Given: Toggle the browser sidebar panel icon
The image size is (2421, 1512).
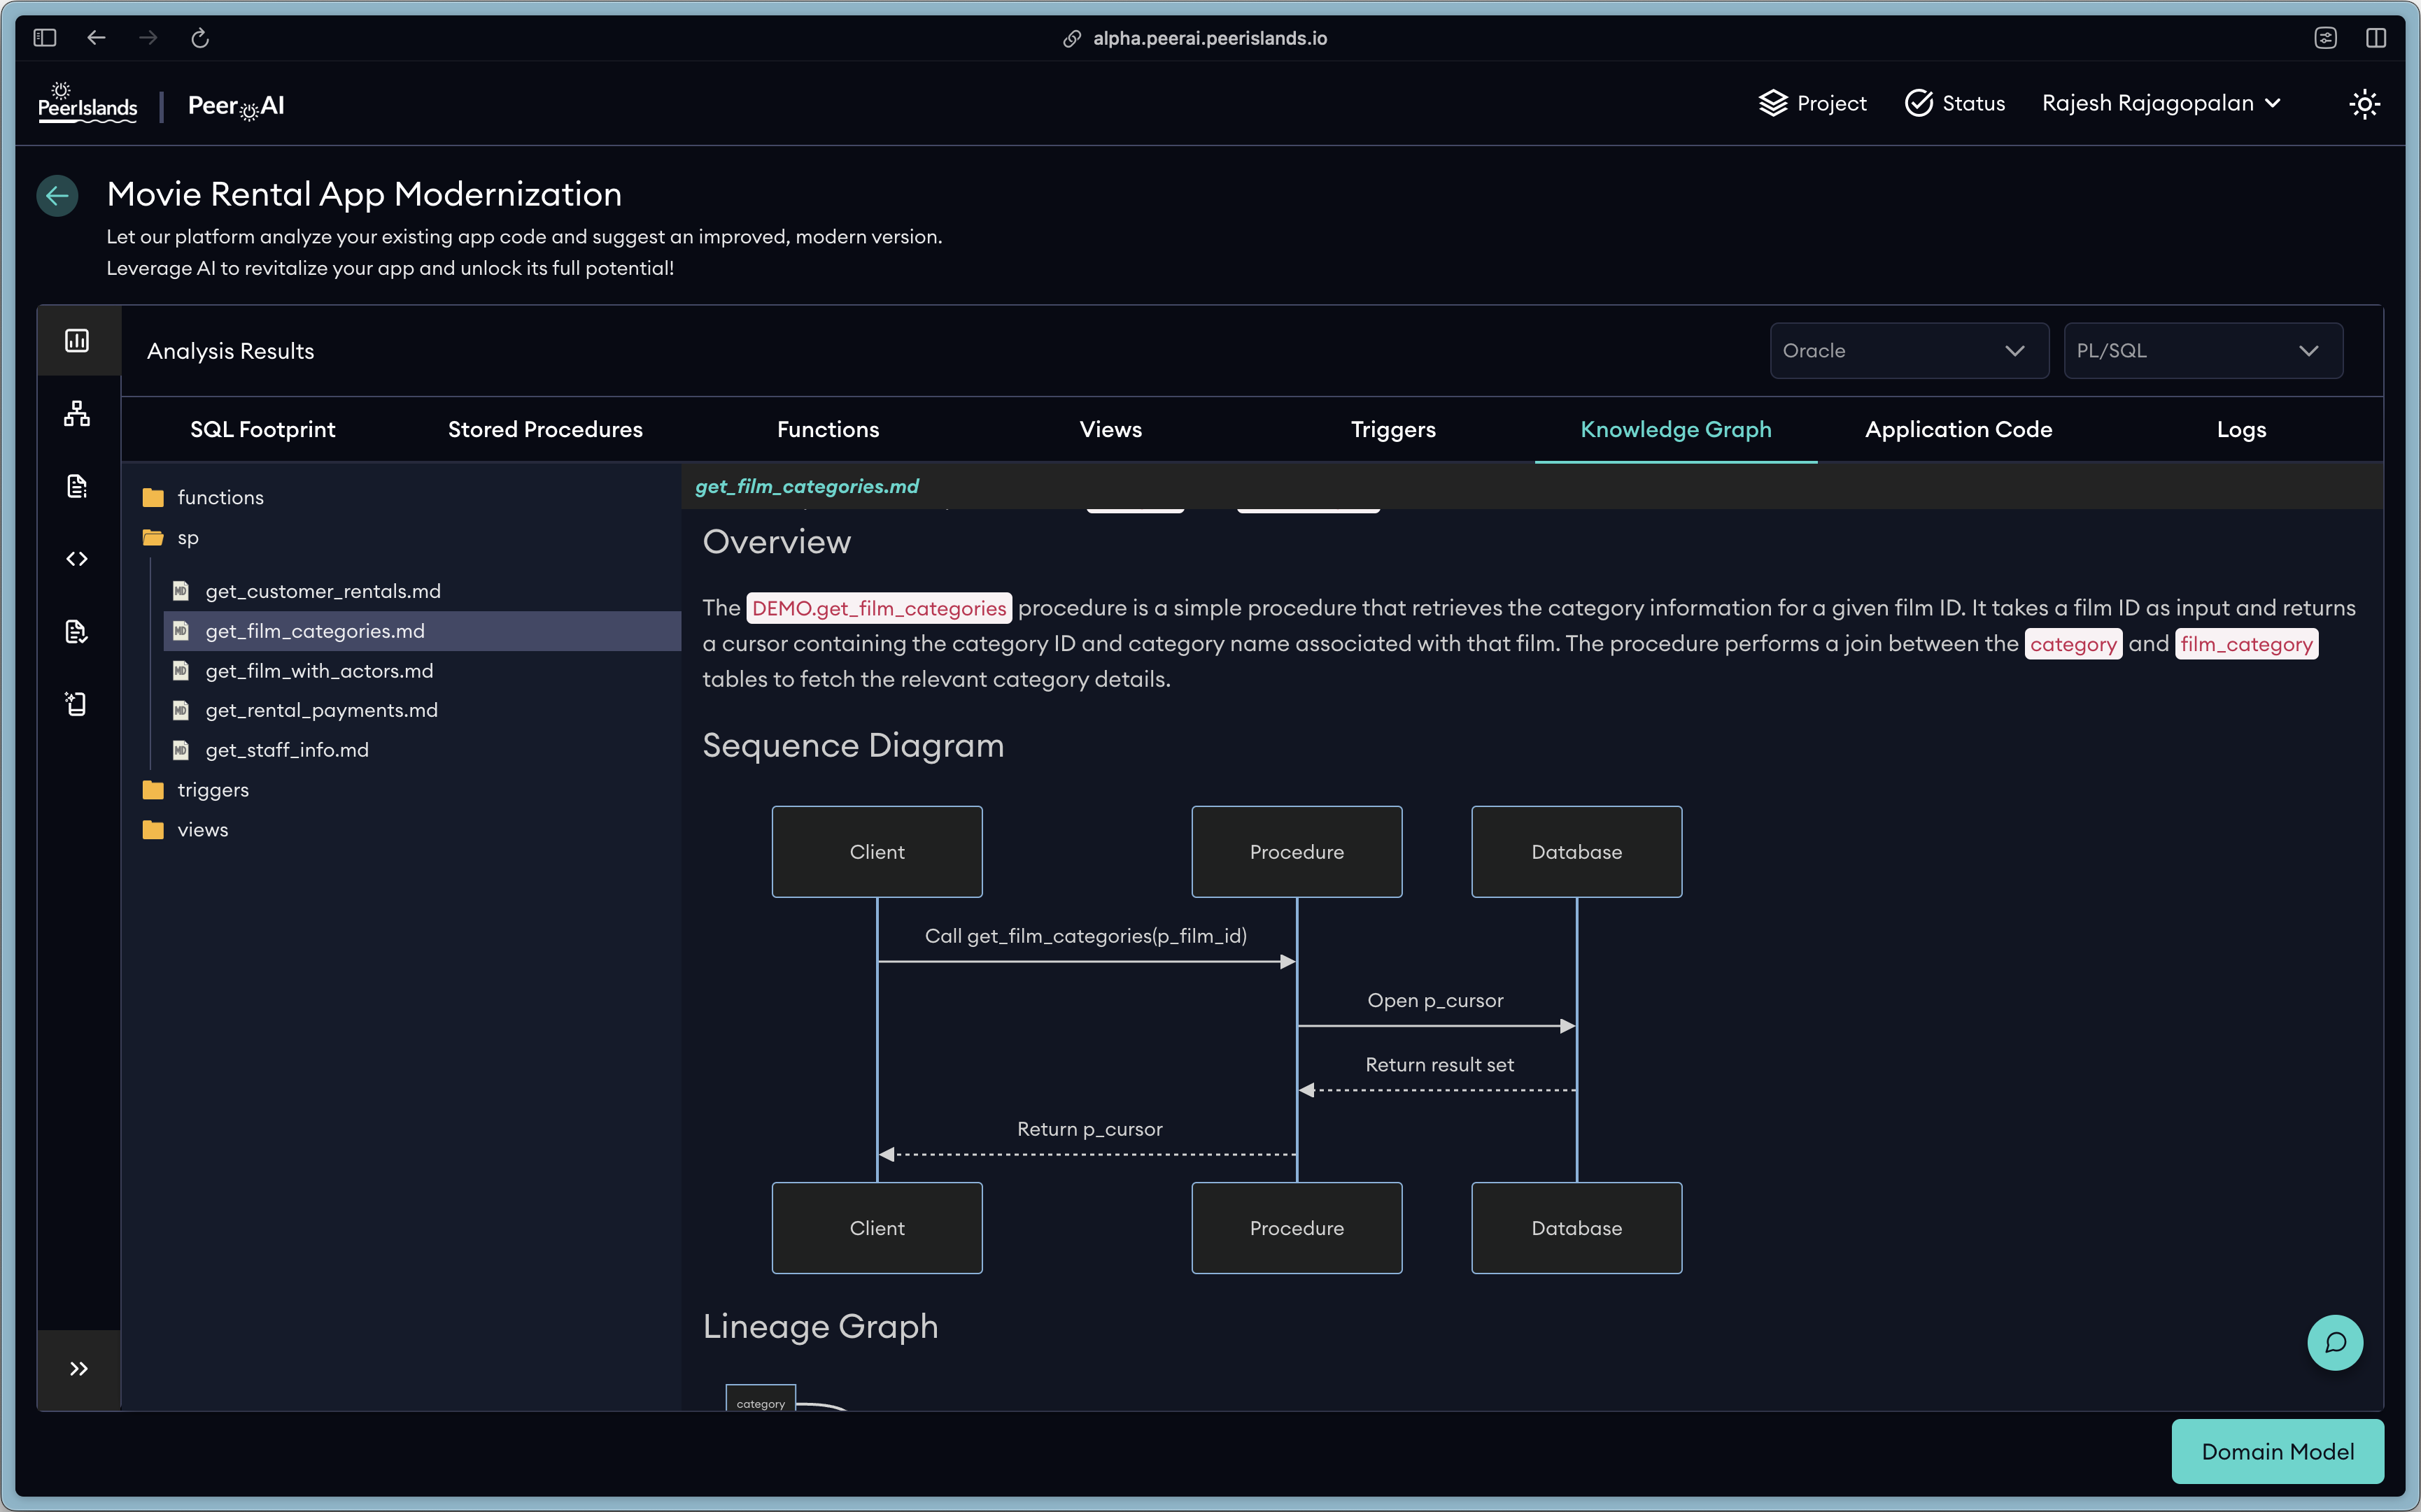Looking at the screenshot, I should pyautogui.click(x=45, y=38).
